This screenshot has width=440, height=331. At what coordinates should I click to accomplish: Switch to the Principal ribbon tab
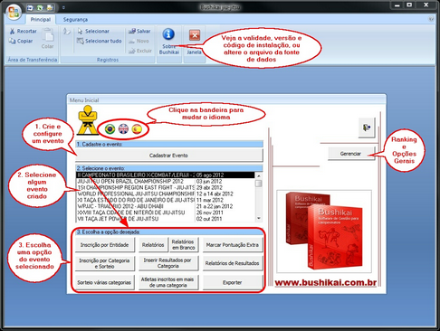tap(41, 20)
